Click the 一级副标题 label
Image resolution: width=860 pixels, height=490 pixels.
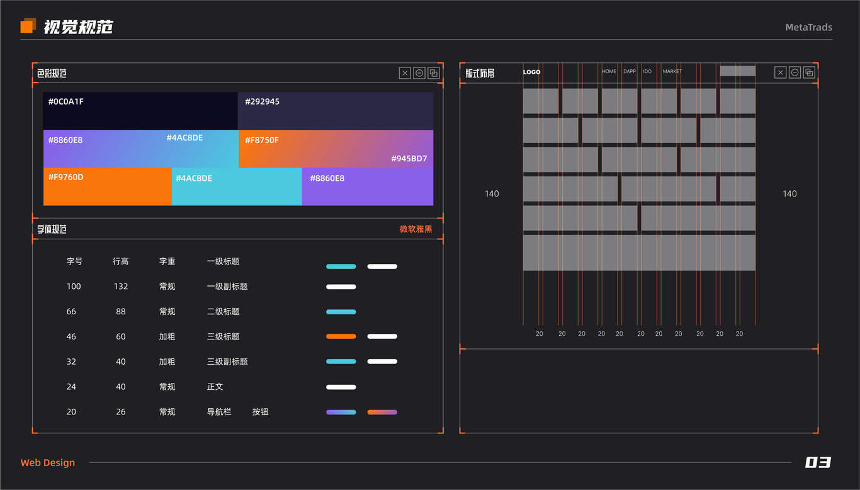227,287
